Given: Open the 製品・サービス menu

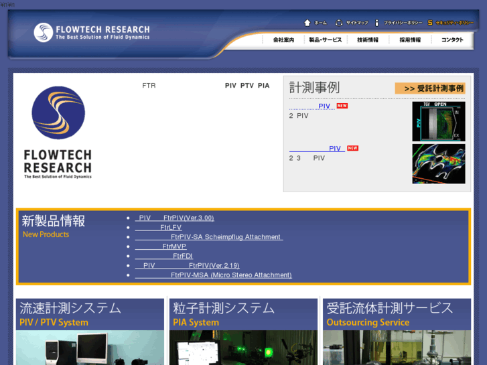Looking at the screenshot, I should coord(325,40).
